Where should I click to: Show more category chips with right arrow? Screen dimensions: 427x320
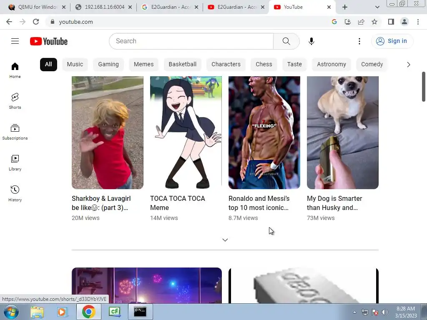(409, 65)
